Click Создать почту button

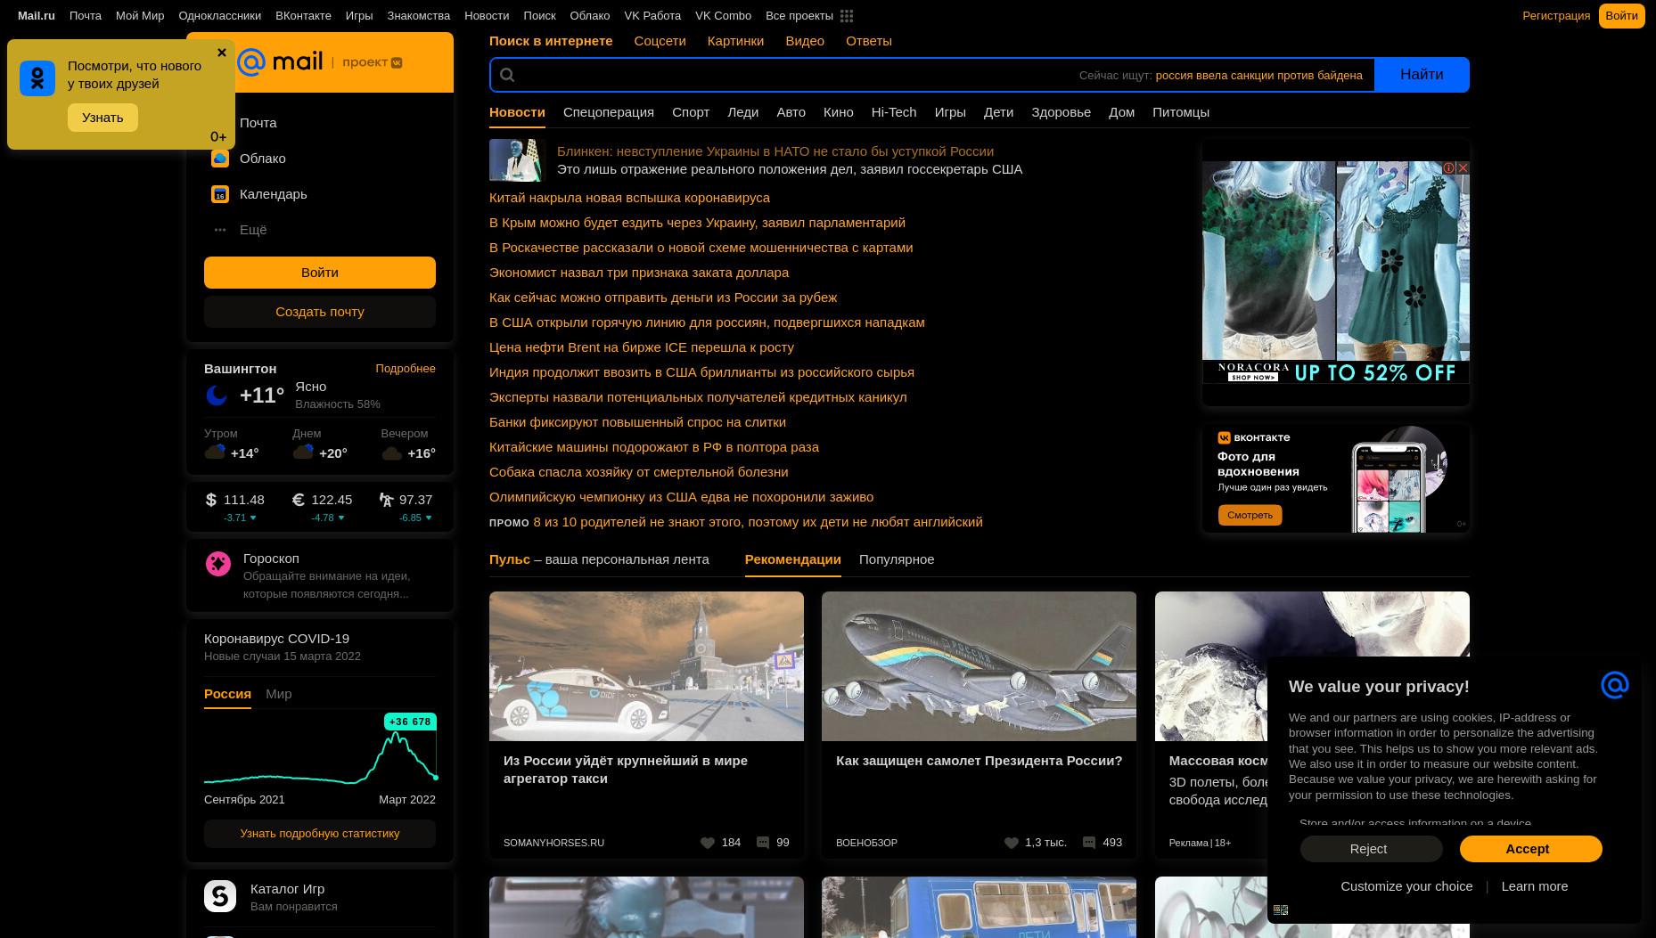(320, 312)
